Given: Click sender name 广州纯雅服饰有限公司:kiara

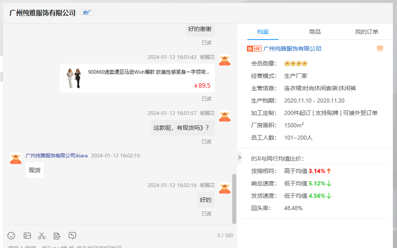Looking at the screenshot, I should pos(57,156).
